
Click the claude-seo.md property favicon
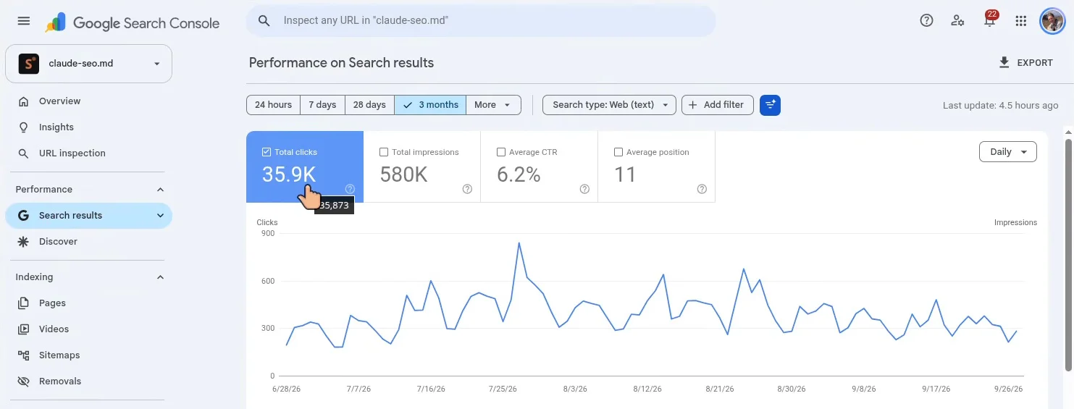(x=28, y=64)
